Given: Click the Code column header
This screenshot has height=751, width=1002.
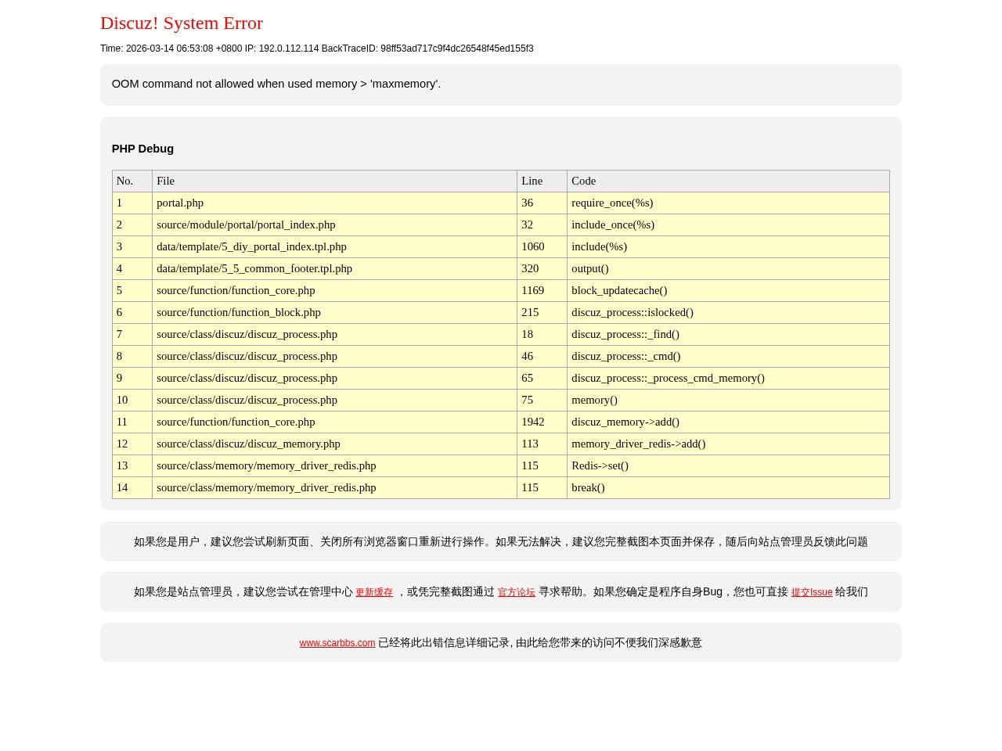Looking at the screenshot, I should [x=583, y=181].
